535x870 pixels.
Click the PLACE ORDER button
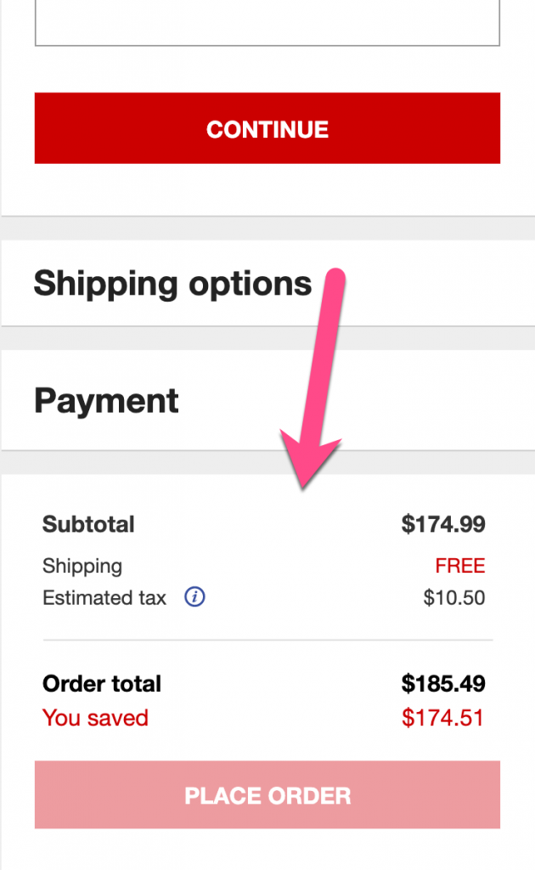267,795
